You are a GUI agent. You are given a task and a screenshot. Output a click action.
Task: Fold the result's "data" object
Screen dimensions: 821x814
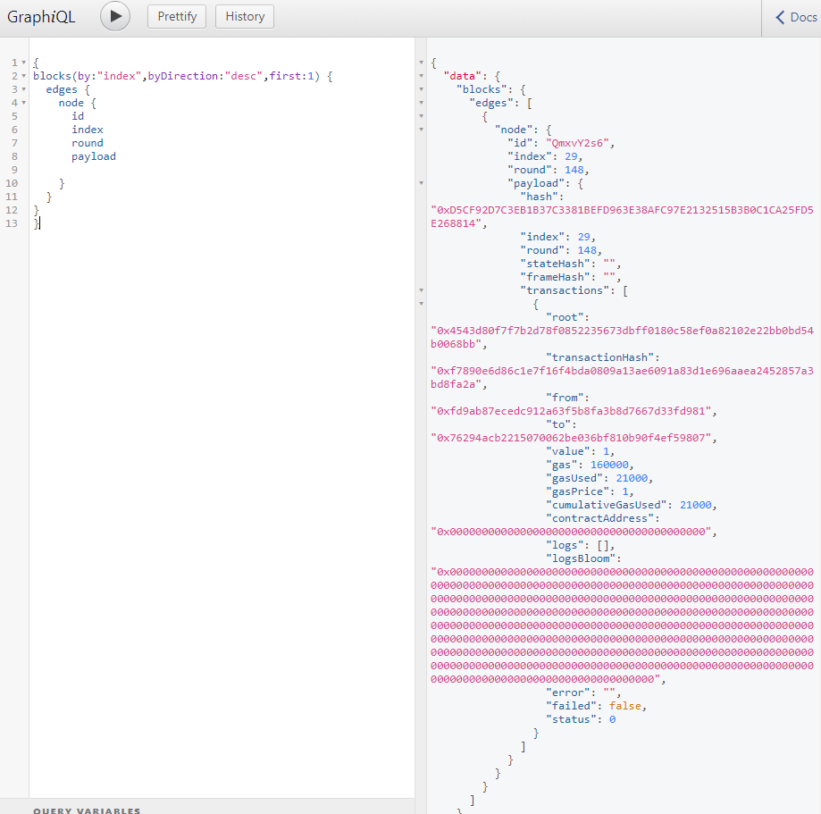pyautogui.click(x=422, y=76)
